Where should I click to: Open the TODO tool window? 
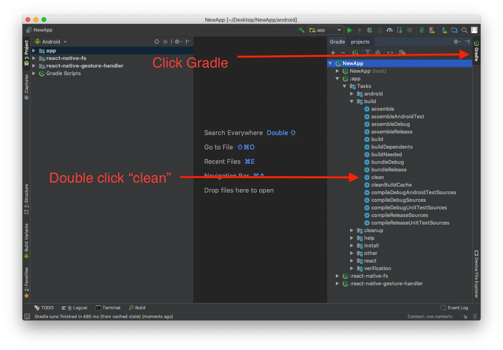44,308
